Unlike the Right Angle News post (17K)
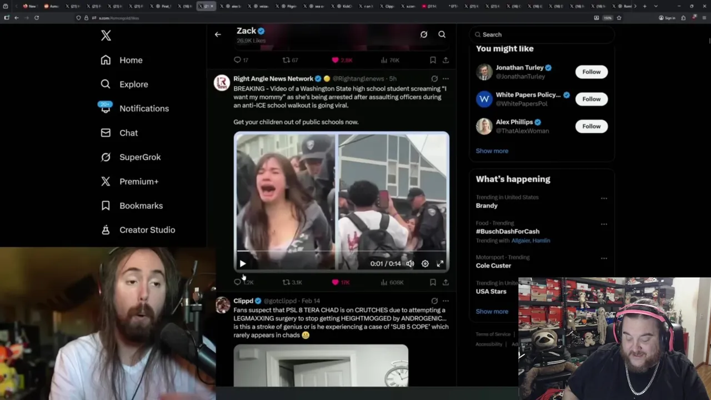This screenshot has width=711, height=400. [x=341, y=282]
